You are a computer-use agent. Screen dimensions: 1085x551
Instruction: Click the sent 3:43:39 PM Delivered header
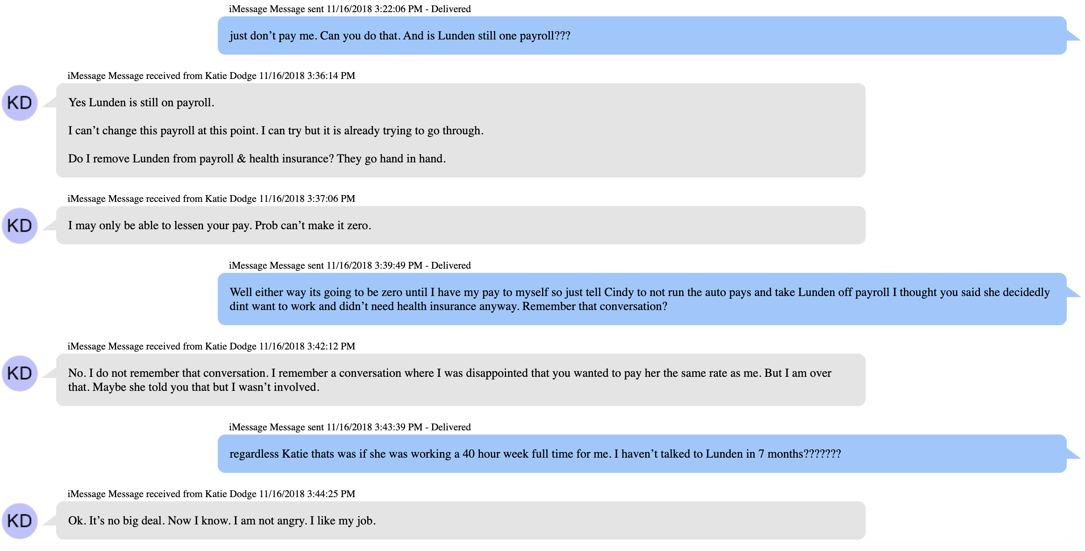(350, 427)
